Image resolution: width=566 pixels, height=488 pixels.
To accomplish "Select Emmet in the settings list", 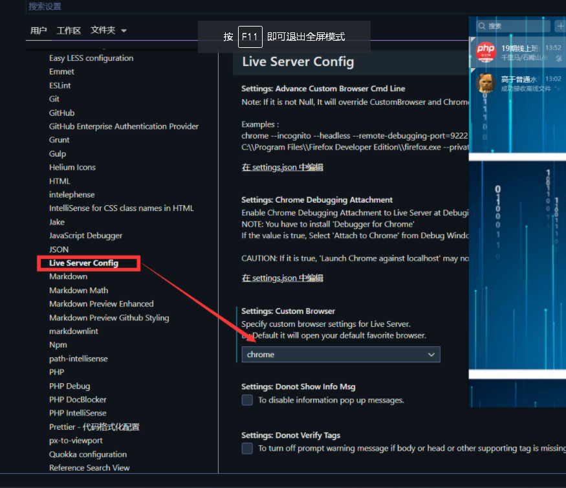I will [x=61, y=72].
